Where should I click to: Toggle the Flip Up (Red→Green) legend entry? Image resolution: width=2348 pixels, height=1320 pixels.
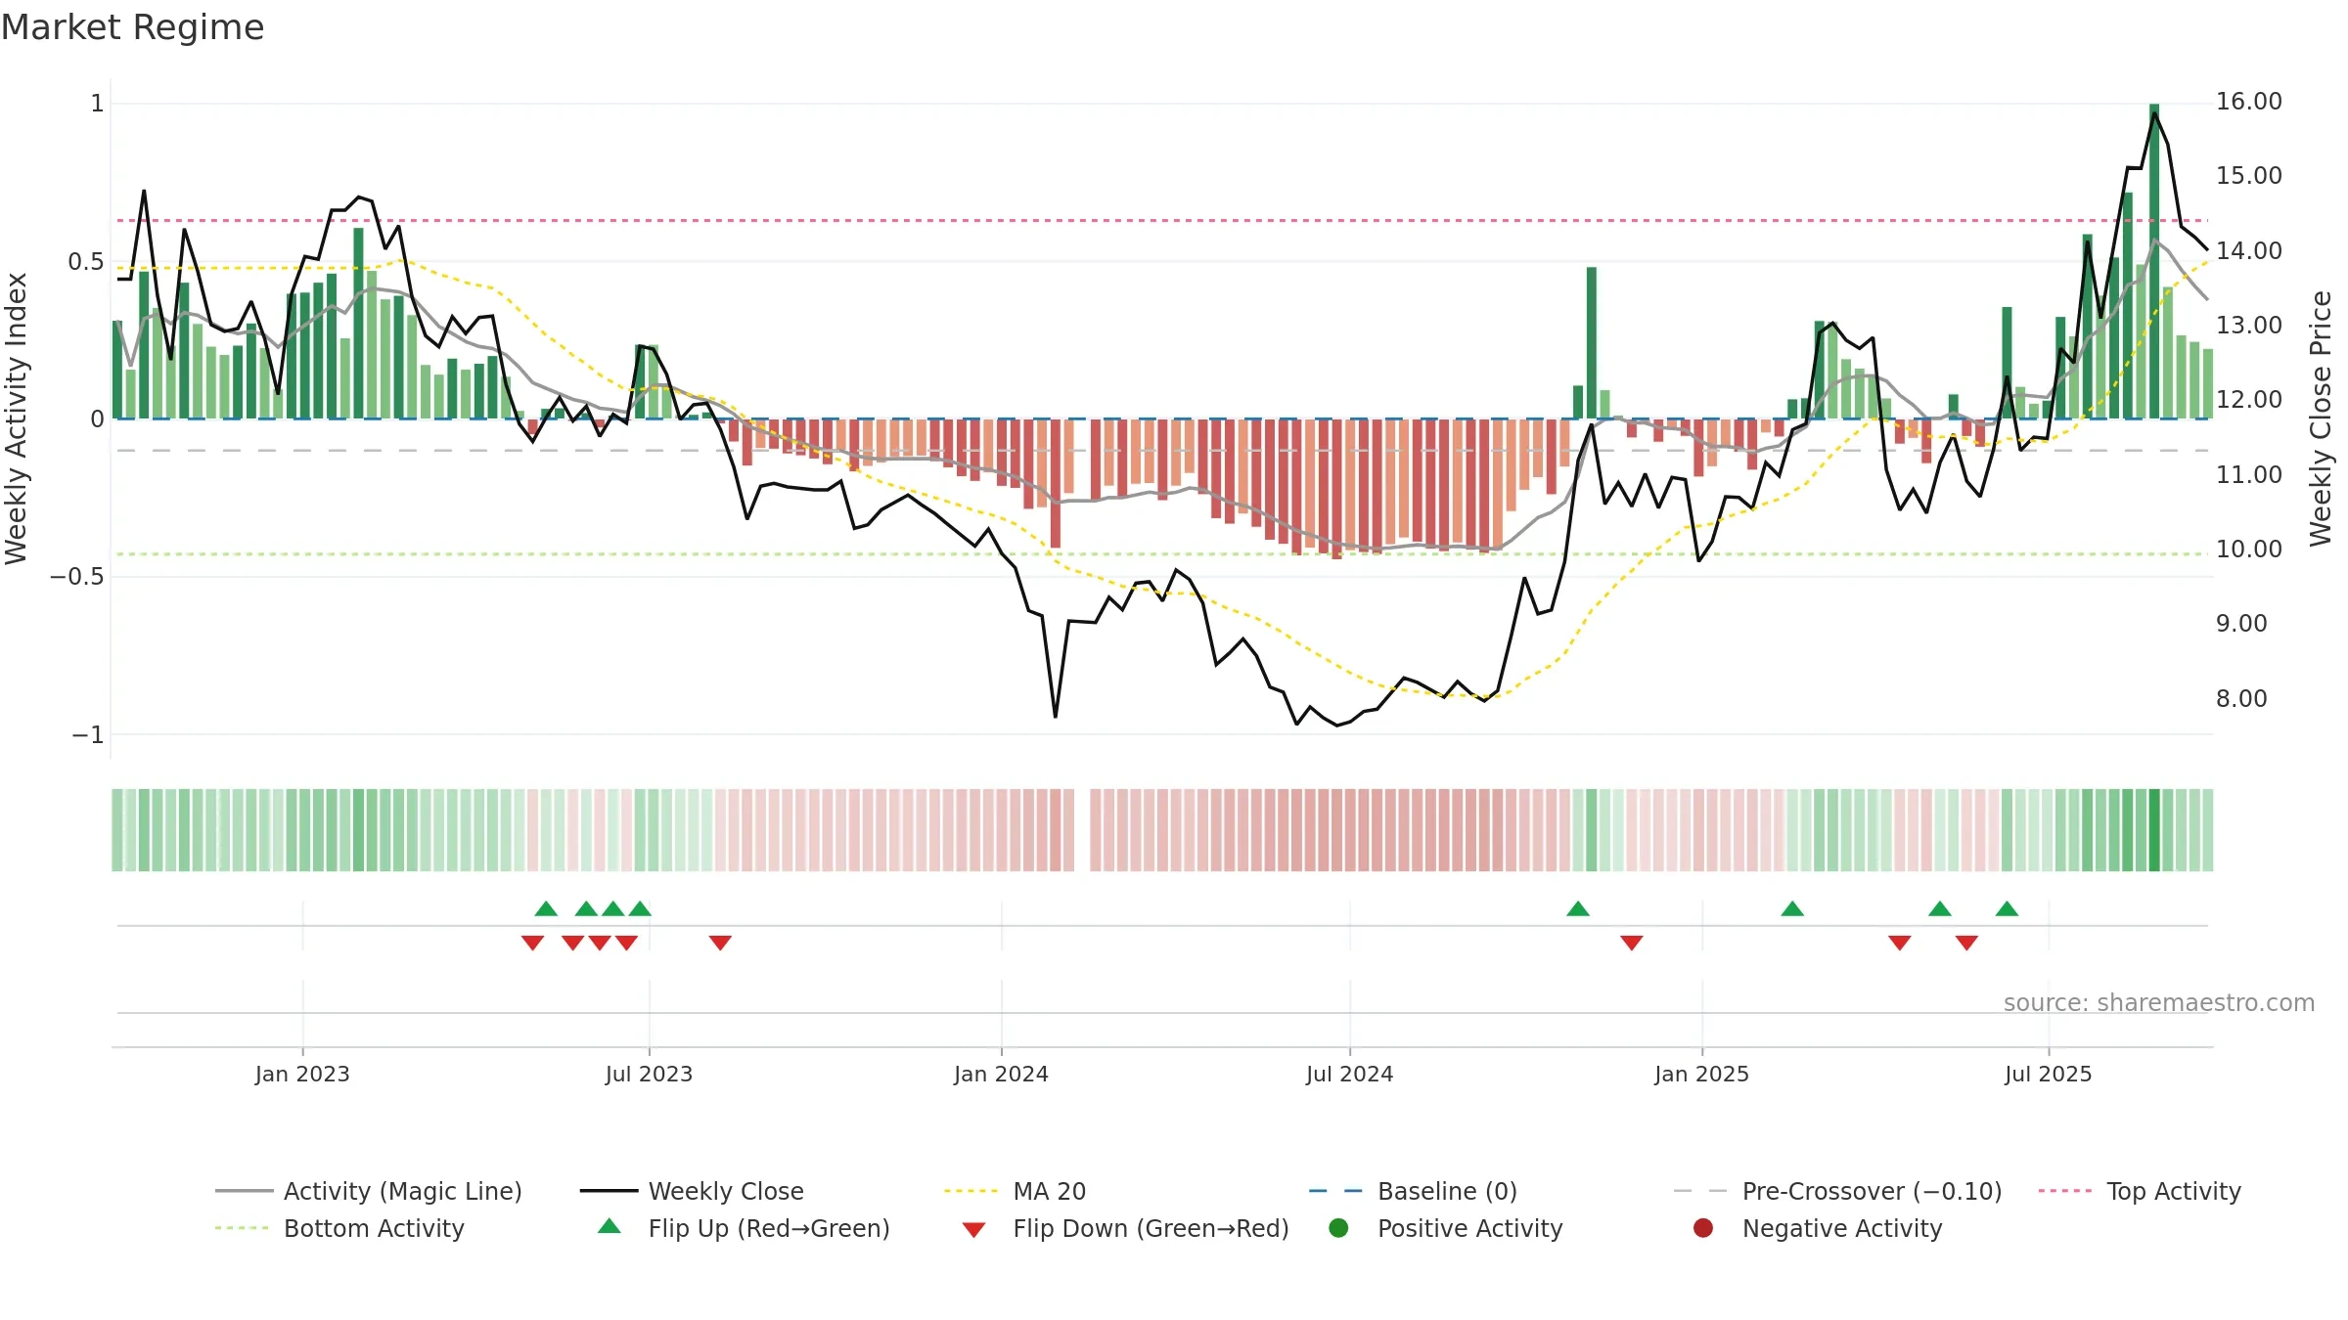pyautogui.click(x=744, y=1228)
